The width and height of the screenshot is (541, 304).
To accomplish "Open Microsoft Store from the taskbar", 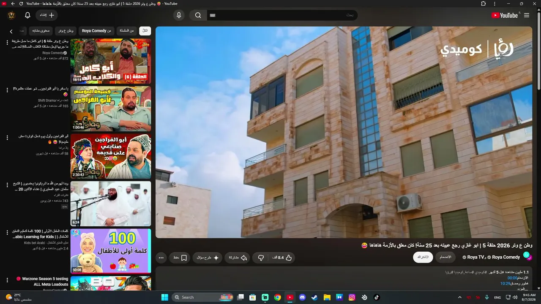I will click(253, 297).
